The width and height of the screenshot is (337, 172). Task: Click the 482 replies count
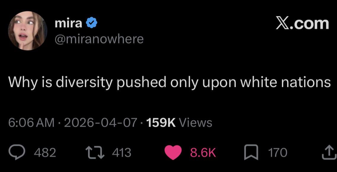(x=45, y=153)
